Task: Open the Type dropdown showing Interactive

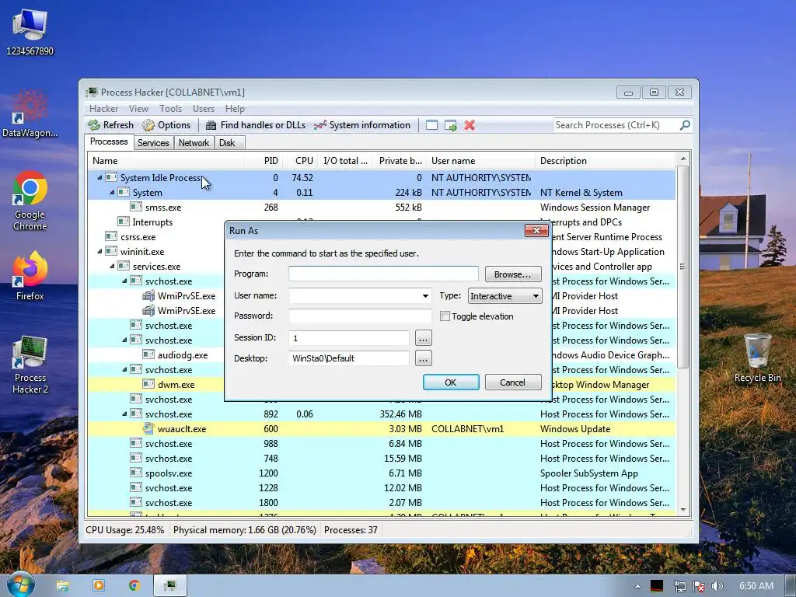Action: pyautogui.click(x=504, y=296)
